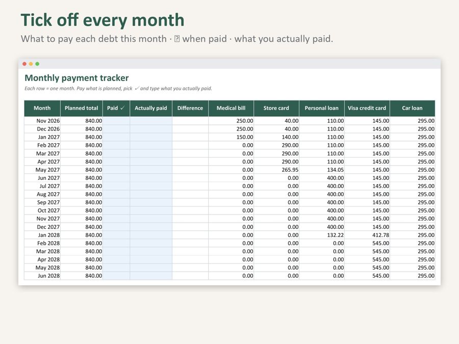Click the Visa credit card column header
Viewport: 459px width, 344px height.
tap(367, 108)
